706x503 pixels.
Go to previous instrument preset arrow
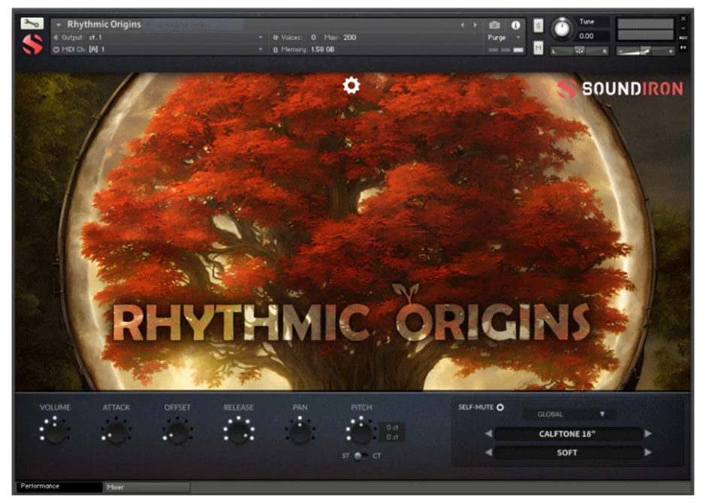463,26
